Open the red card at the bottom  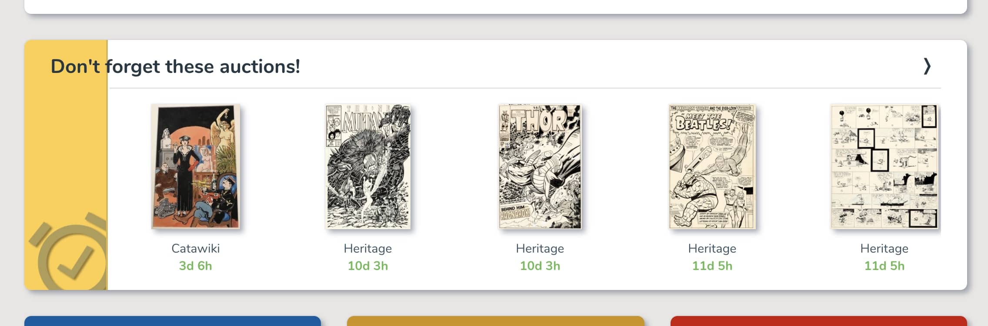(x=819, y=321)
